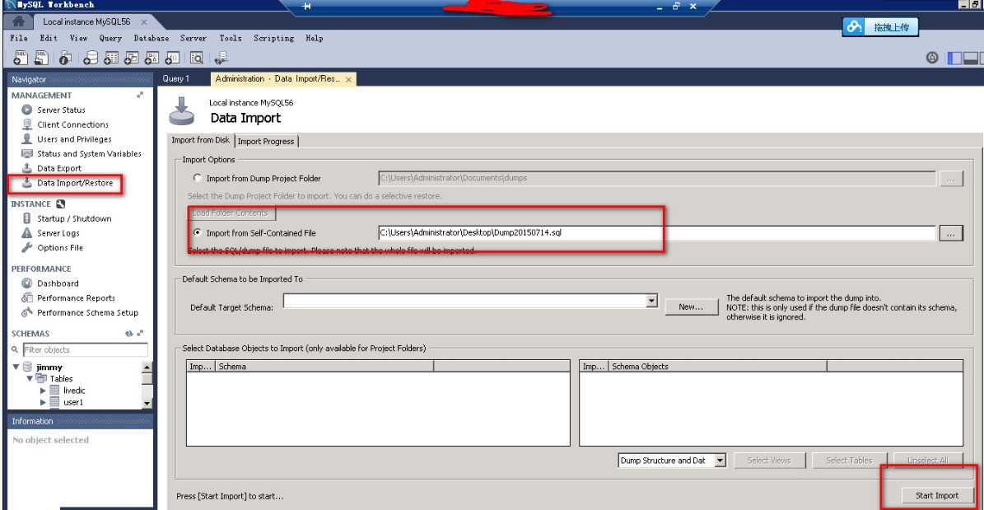Toggle bottom output panel visibility
The image size is (984, 510).
[x=970, y=58]
